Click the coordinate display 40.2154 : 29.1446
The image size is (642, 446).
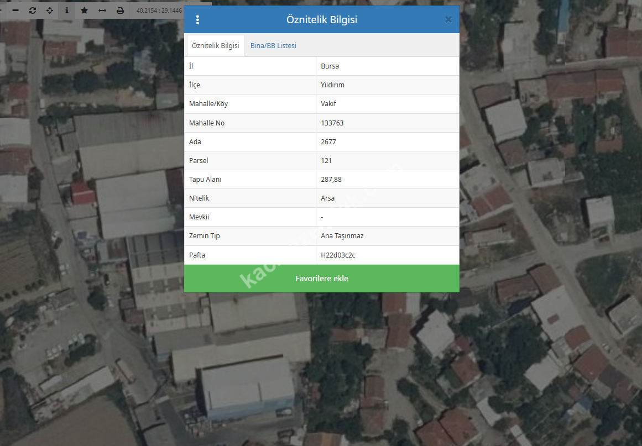[x=156, y=11]
